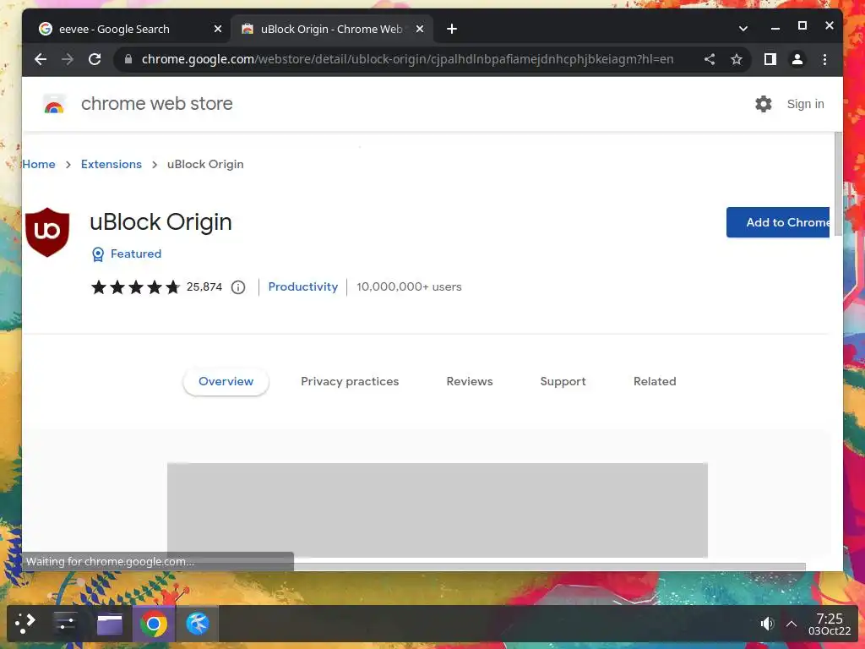Go back to the previous page
Image resolution: width=865 pixels, height=649 pixels.
click(41, 59)
